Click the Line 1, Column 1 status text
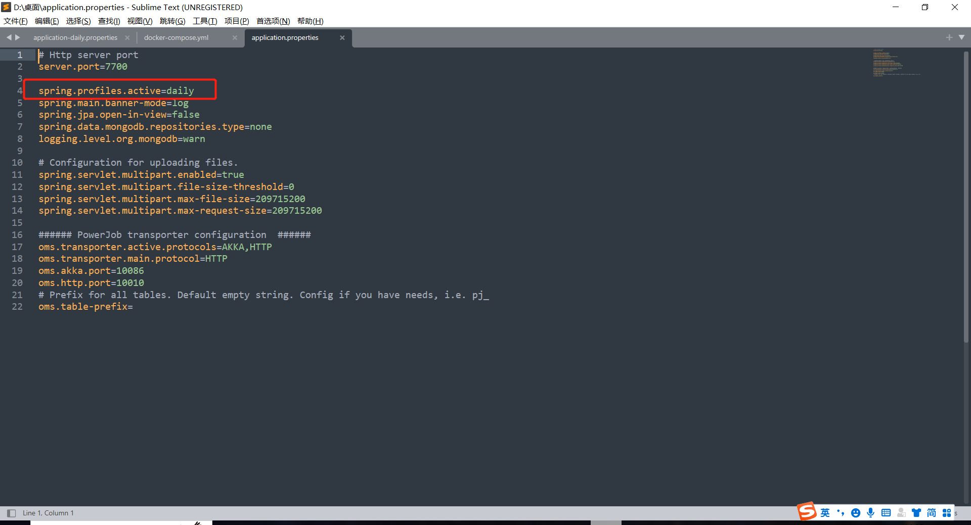Image resolution: width=971 pixels, height=525 pixels. coord(48,513)
